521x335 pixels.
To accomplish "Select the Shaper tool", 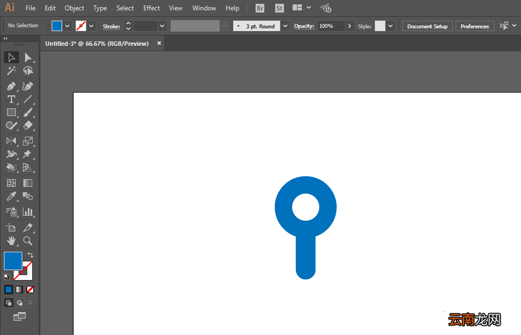I will 11,125.
